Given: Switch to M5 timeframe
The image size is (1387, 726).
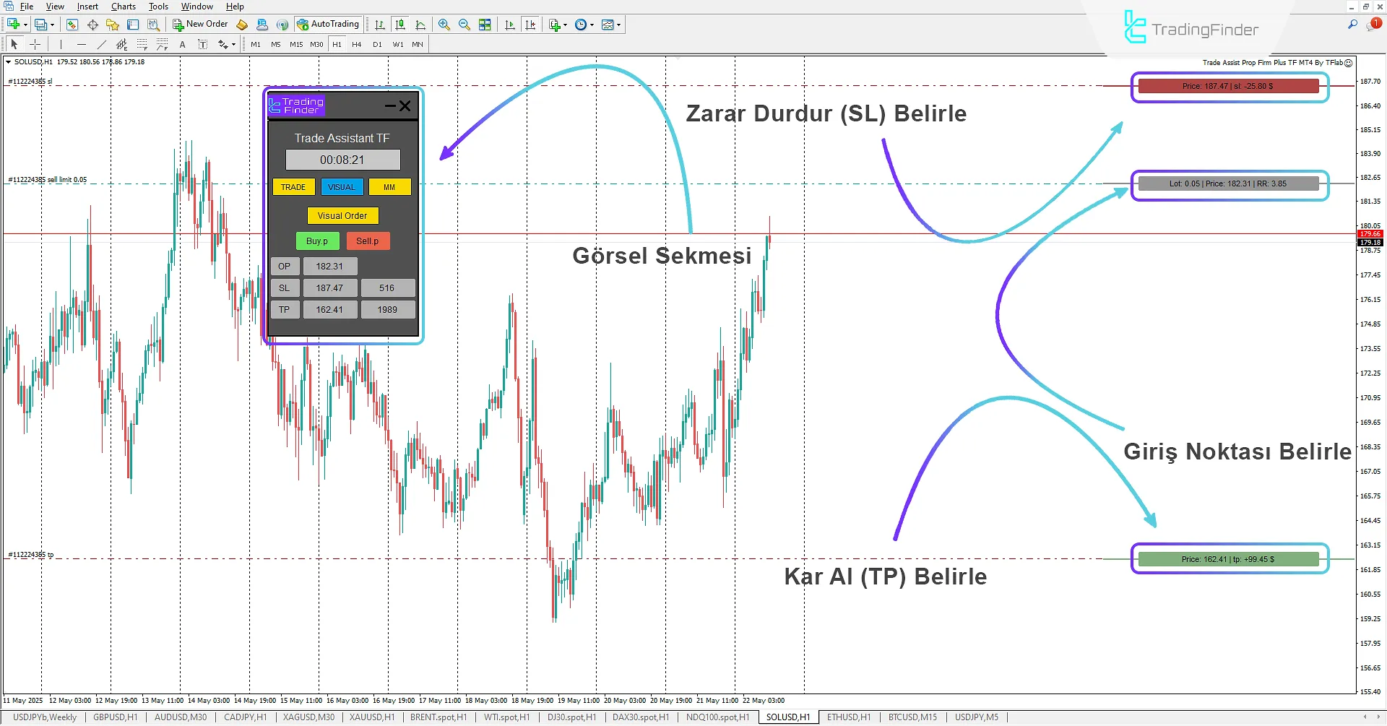Looking at the screenshot, I should (276, 44).
